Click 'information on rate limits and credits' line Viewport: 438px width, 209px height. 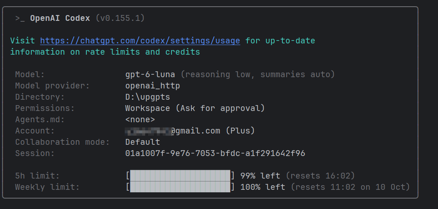[x=105, y=52]
